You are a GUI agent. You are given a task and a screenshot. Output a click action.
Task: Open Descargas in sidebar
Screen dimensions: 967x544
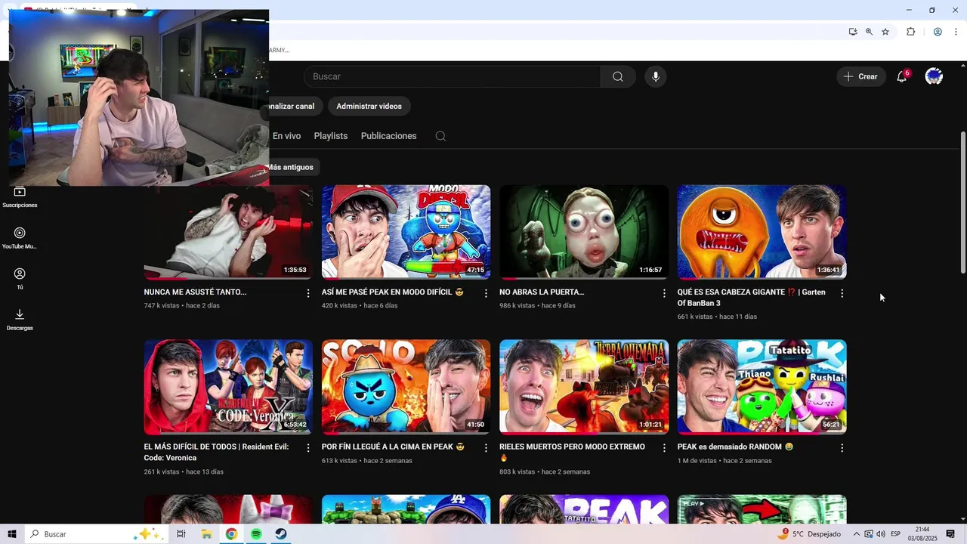pyautogui.click(x=20, y=320)
